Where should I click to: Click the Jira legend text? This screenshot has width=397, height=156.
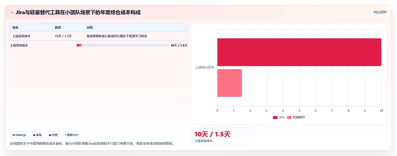pos(282,117)
